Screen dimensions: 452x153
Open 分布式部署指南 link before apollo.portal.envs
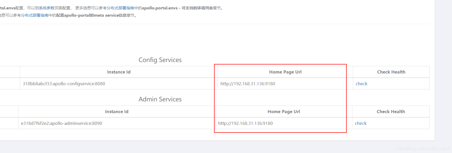pos(120,8)
